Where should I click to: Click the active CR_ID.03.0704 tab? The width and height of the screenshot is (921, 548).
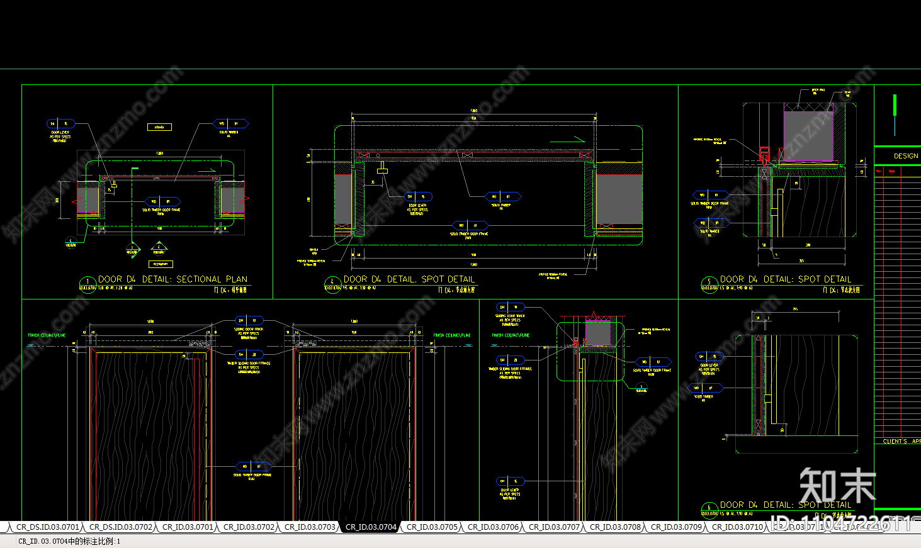pyautogui.click(x=371, y=527)
